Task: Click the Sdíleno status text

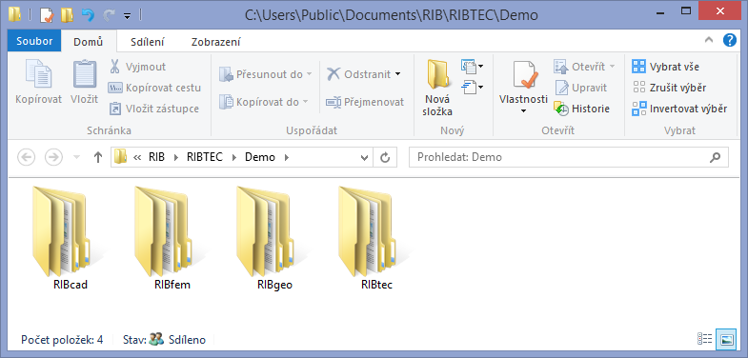Action: click(x=187, y=340)
